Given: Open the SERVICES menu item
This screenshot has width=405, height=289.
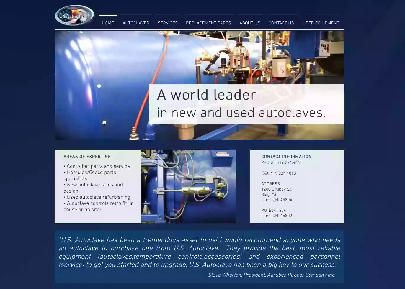Looking at the screenshot, I should click(168, 23).
